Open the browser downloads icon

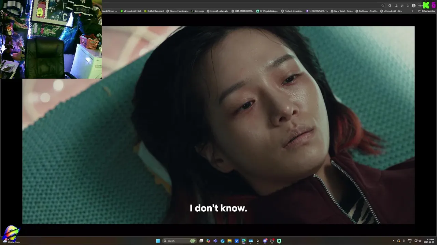408,6
